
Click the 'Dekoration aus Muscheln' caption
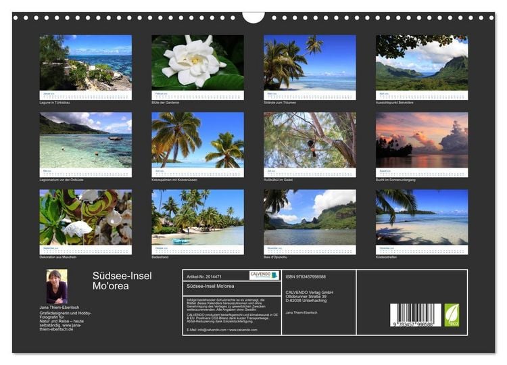coord(58,257)
